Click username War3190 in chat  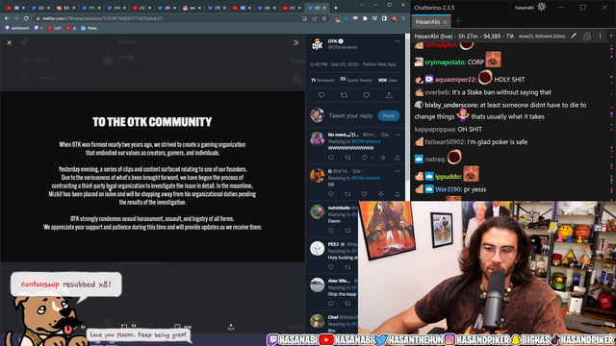(449, 189)
